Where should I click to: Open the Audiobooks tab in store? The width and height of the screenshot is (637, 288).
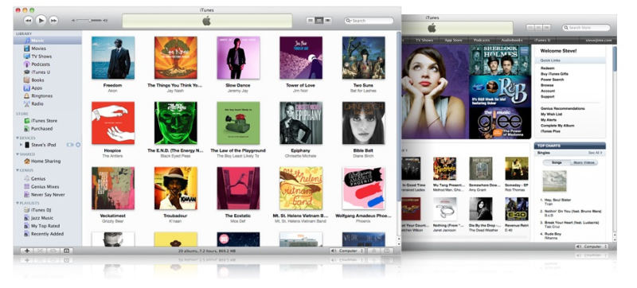tap(511, 40)
